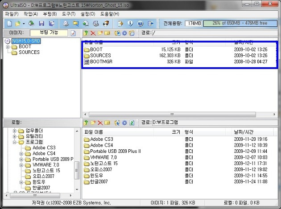Image resolution: width=281 pixels, height=209 pixels.
Task: Click the gear icon in local toolbar
Action: pos(124,123)
